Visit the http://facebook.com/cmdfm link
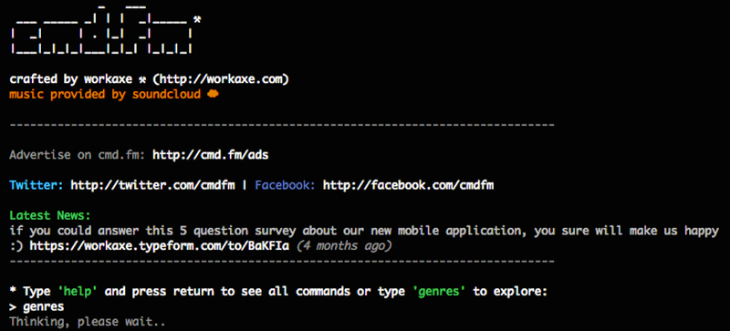The width and height of the screenshot is (730, 331). click(x=408, y=186)
